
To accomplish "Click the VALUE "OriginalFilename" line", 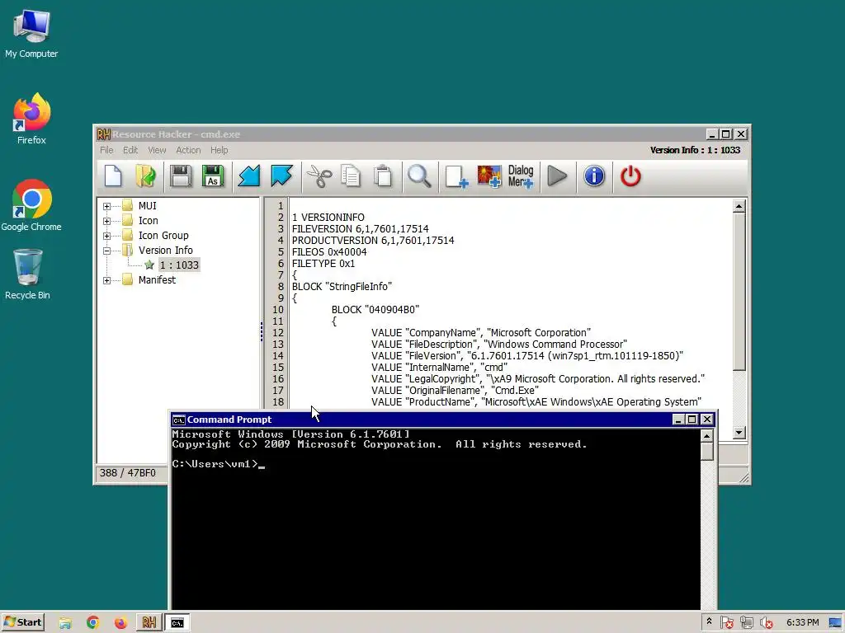I will 455,390.
